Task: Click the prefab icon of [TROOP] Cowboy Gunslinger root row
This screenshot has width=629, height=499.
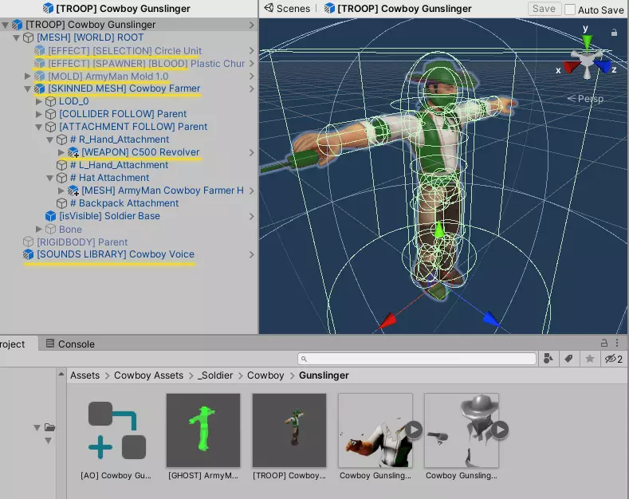Action: click(17, 25)
